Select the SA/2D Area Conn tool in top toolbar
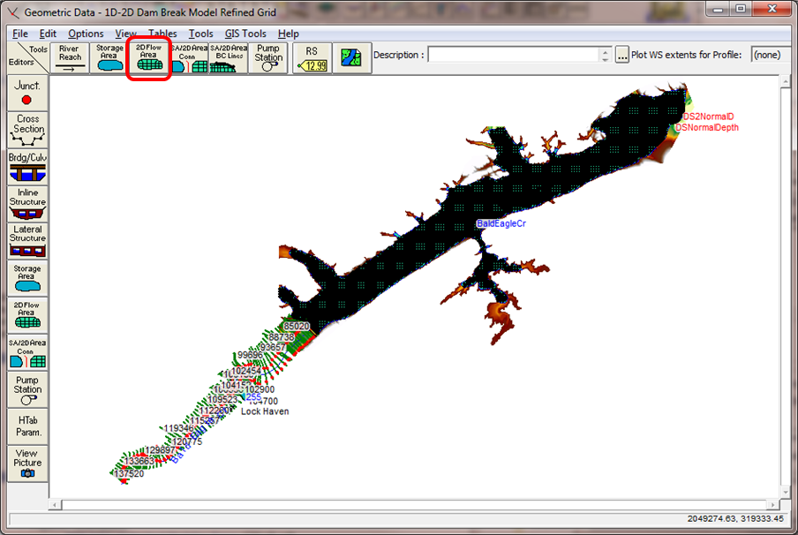The width and height of the screenshot is (798, 535). coord(189,58)
